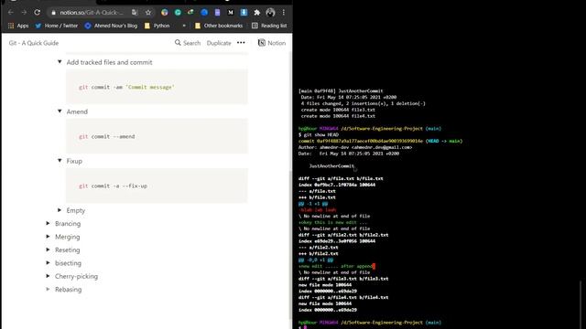Open the translate page icon in address bar
This screenshot has height=329, width=586.
(x=135, y=12)
